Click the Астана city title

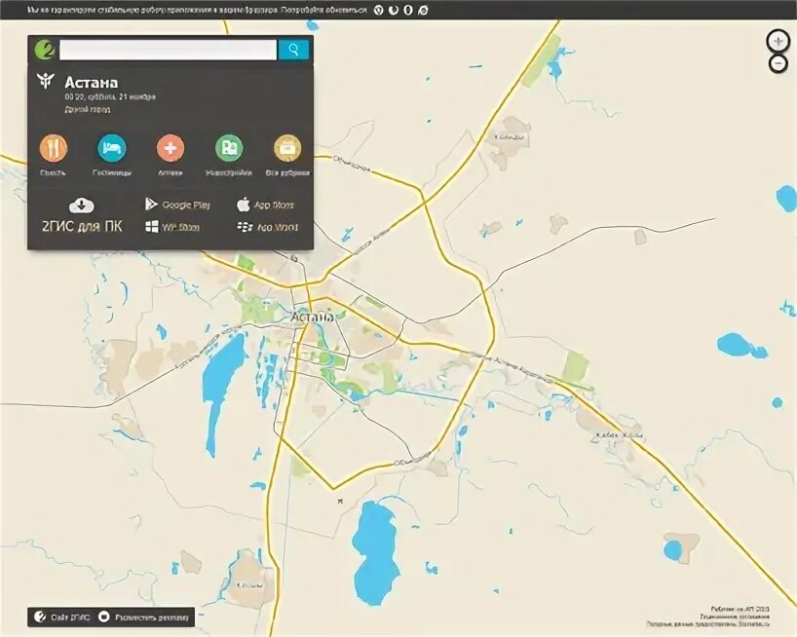click(92, 82)
